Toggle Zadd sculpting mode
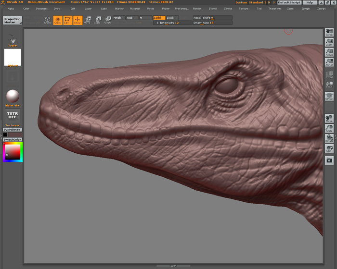This screenshot has width=337, height=269. [x=159, y=18]
